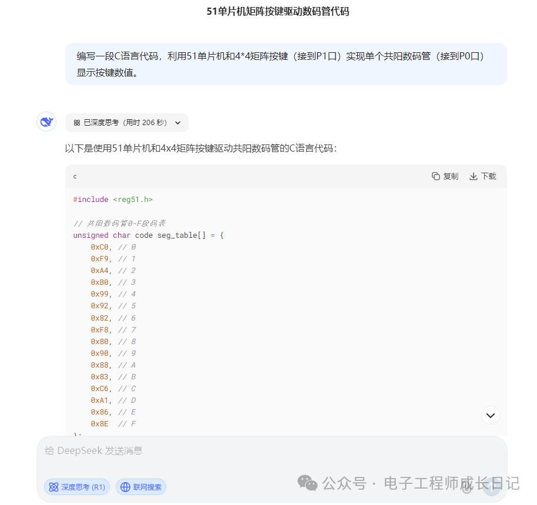Download the code with 下载 button

click(x=483, y=176)
